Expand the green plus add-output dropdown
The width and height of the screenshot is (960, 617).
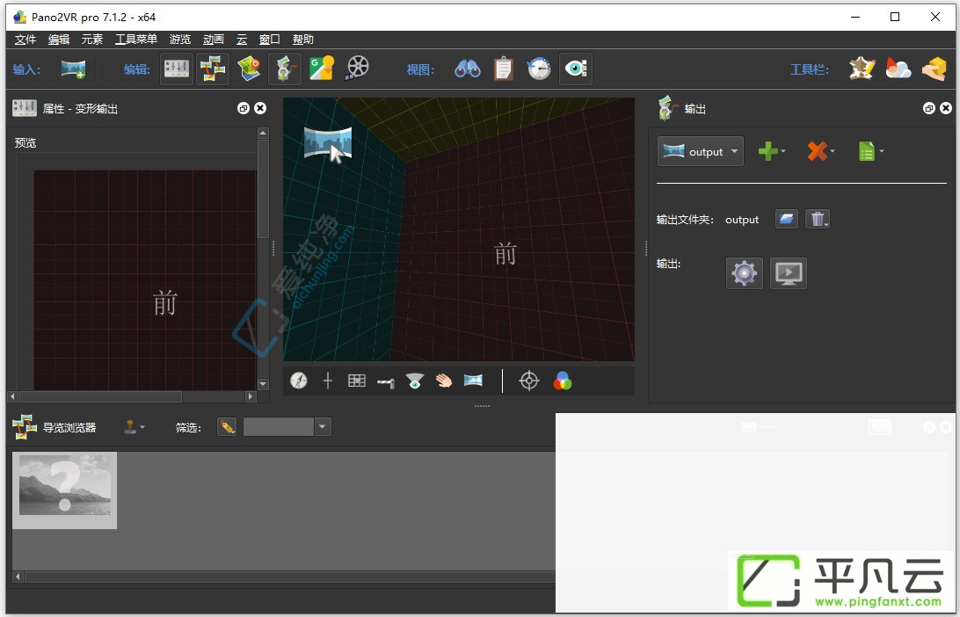click(x=772, y=151)
